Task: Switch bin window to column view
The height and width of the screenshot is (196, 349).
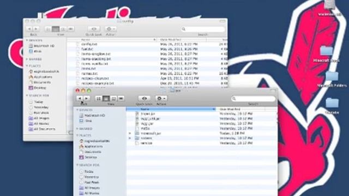Action: click(113, 98)
